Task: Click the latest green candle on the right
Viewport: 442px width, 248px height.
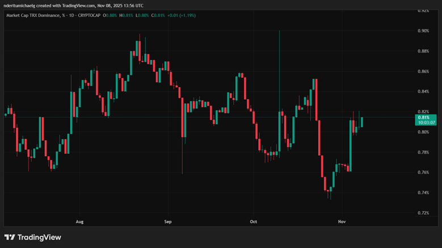Action: [361, 121]
